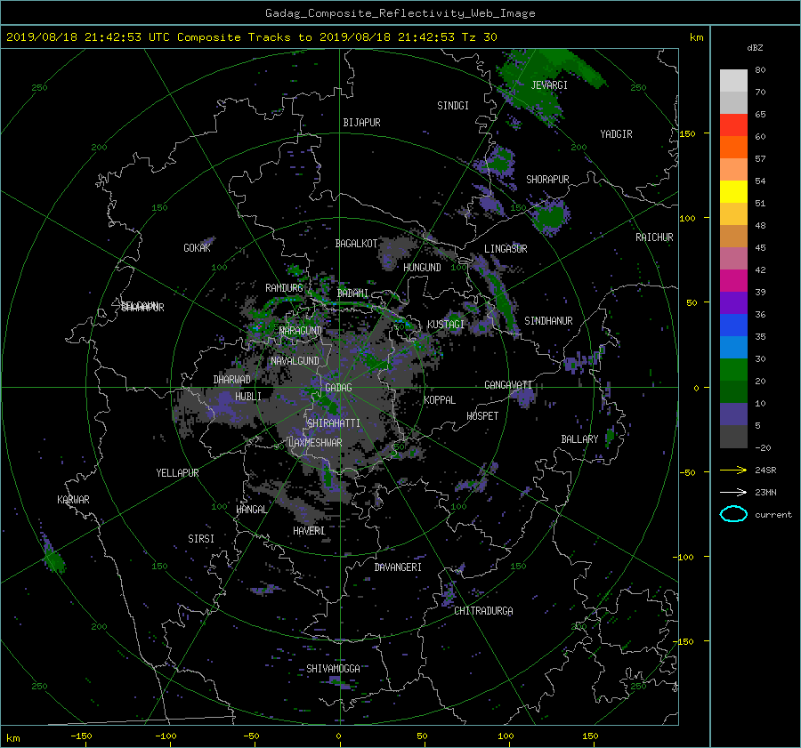Image resolution: width=801 pixels, height=748 pixels.
Task: Click the GANGAVATI city label
Action: point(508,385)
